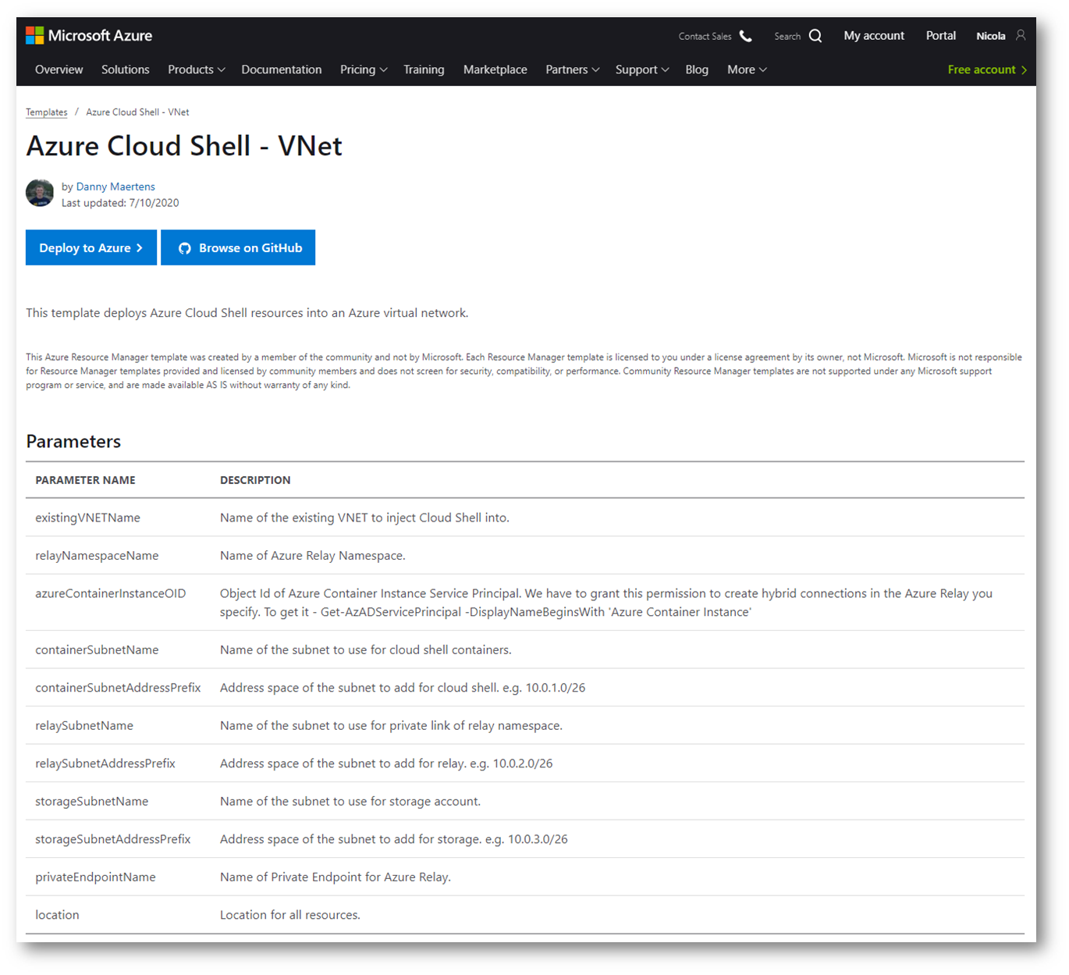Viewport: 1069px width, 975px height.
Task: Click the DESCRIPTION column header
Action: pyautogui.click(x=255, y=480)
